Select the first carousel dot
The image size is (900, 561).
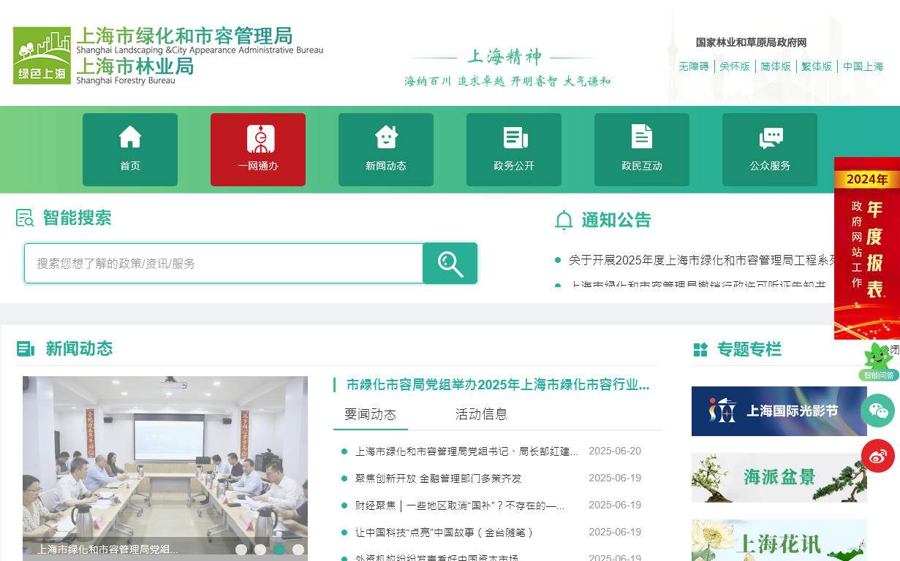click(x=241, y=549)
